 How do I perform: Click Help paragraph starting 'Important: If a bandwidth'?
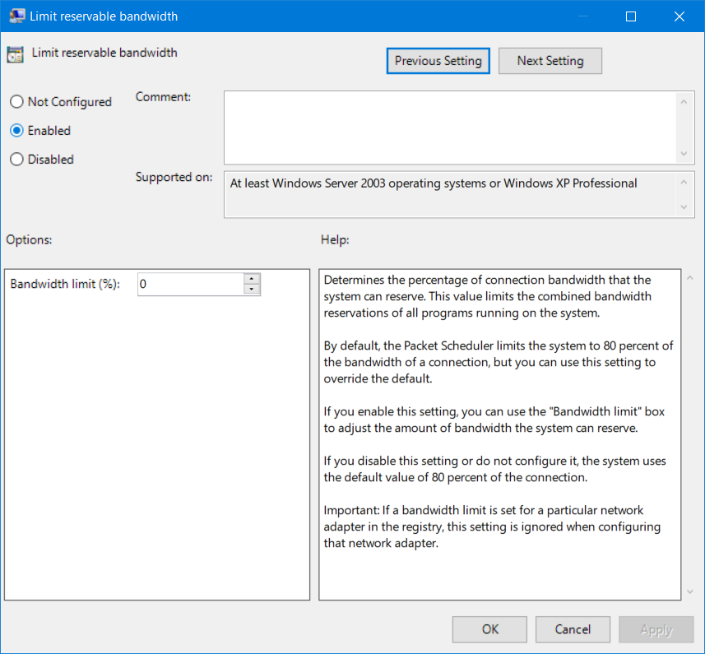click(x=492, y=526)
